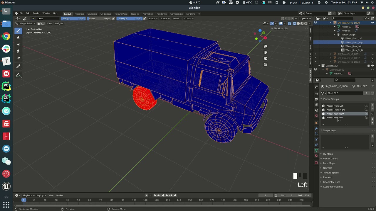Move vertex group up arrow
The width and height of the screenshot is (376, 211).
[372, 119]
